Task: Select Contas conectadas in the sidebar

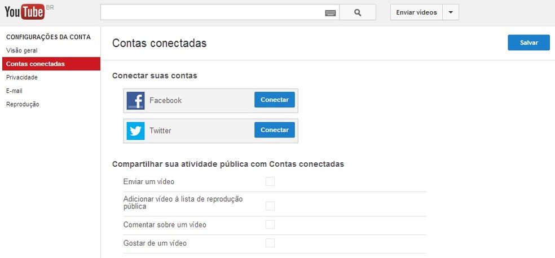Action: click(51, 64)
